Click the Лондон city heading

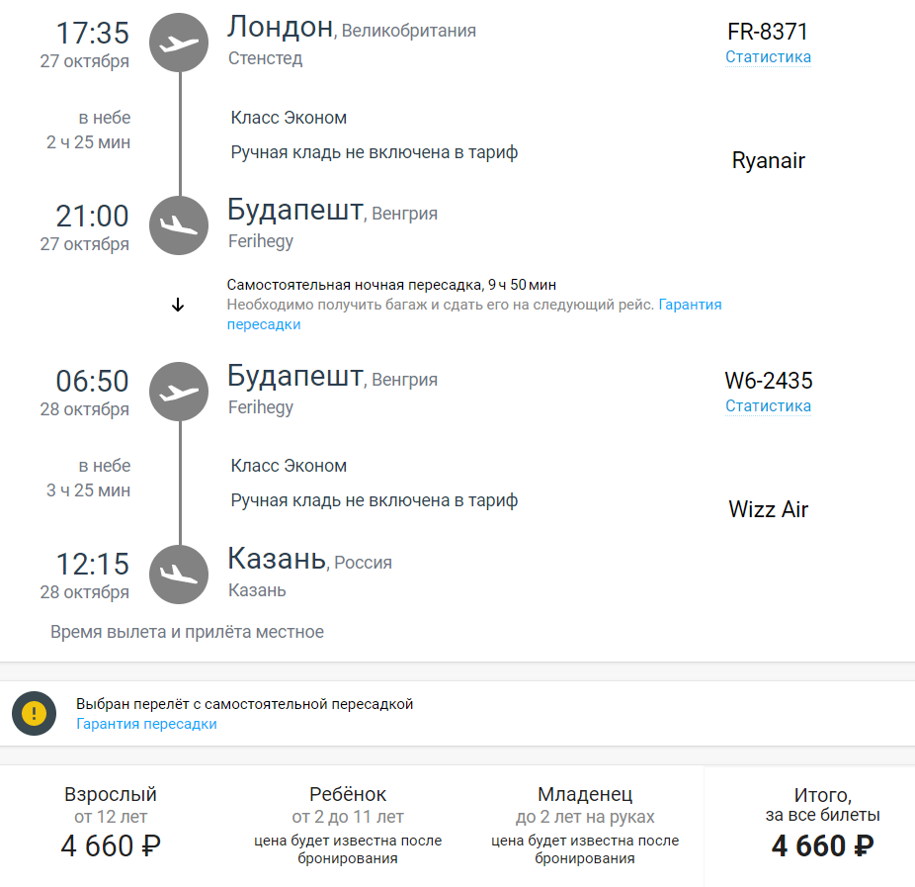(x=280, y=28)
